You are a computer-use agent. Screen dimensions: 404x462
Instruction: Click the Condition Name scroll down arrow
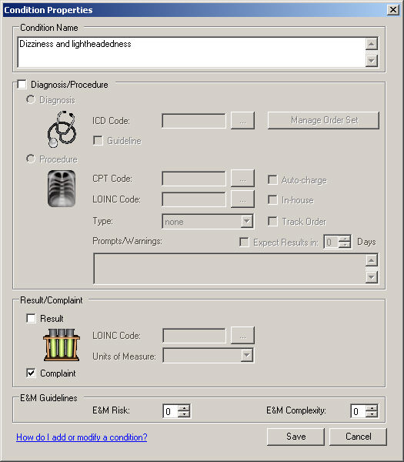coord(372,61)
